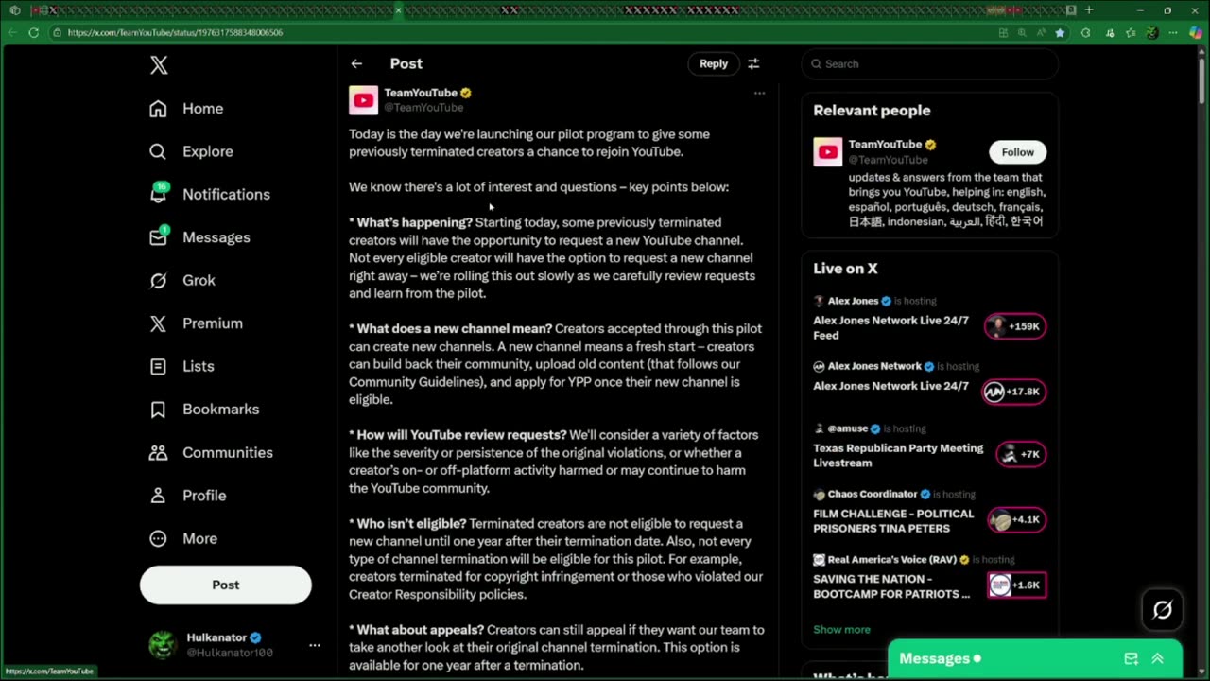This screenshot has width=1210, height=681.
Task: Open Hulkanator account menu dots
Action: 315,645
